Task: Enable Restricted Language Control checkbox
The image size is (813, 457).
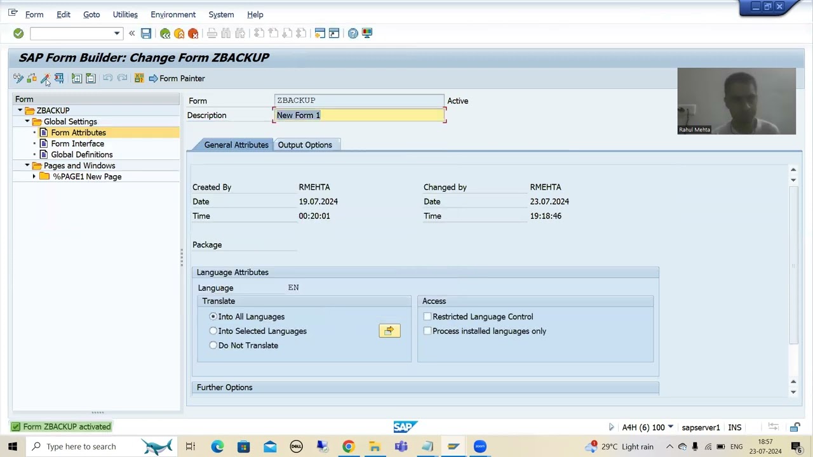Action: pos(427,317)
